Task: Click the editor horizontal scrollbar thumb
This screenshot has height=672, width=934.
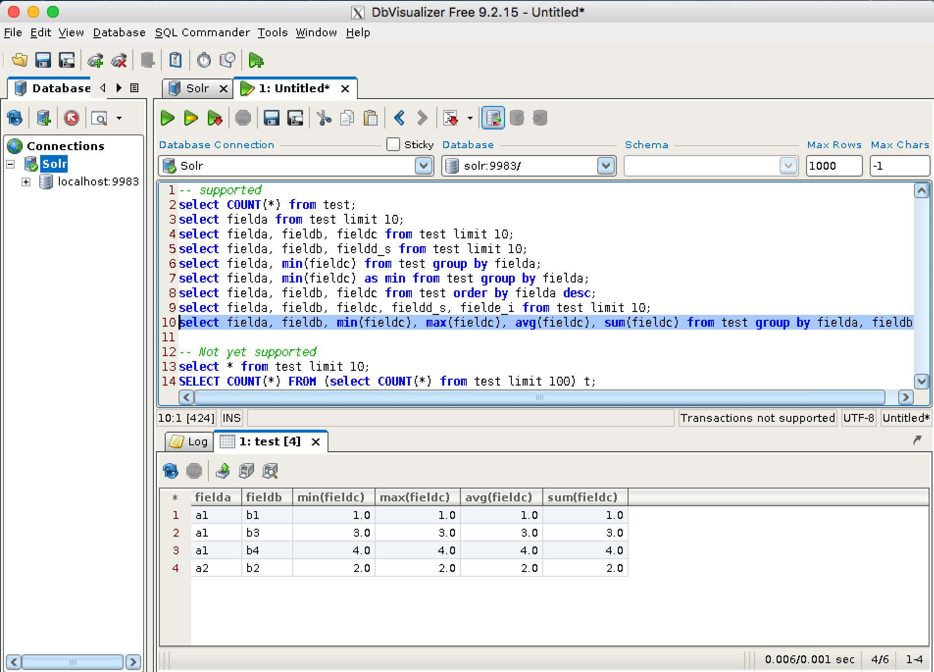Action: click(539, 397)
